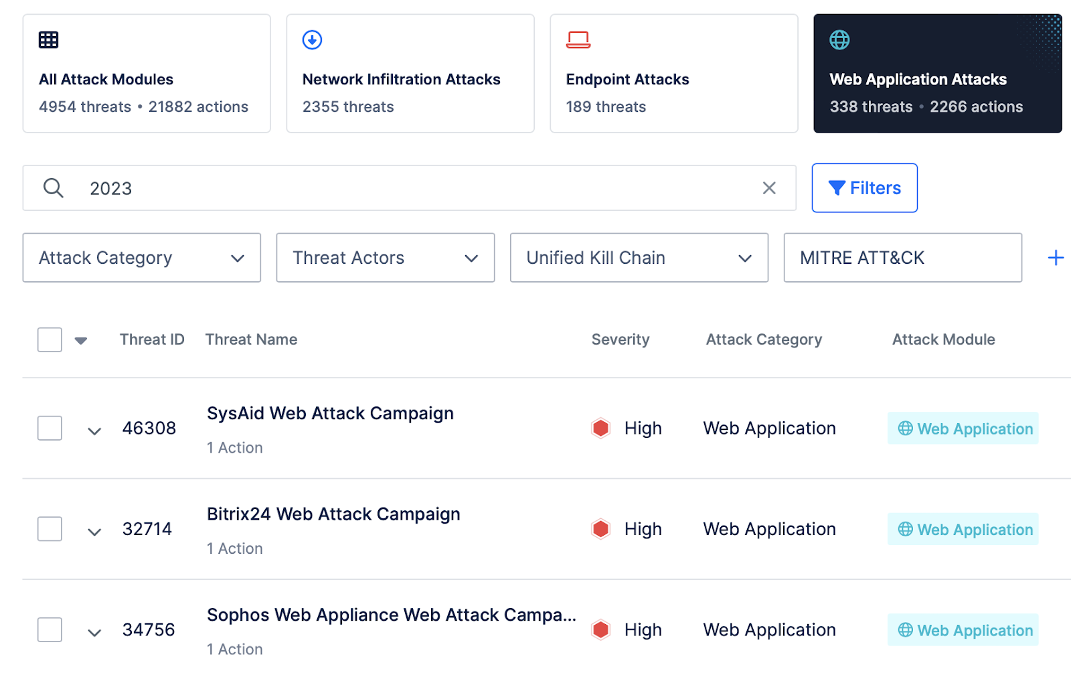Open the Attack Category dropdown
The width and height of the screenshot is (1071, 677).
[141, 258]
